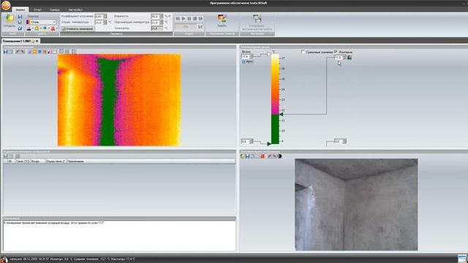
Task: Click the middle save icon in ribbon
Action: pos(20,23)
